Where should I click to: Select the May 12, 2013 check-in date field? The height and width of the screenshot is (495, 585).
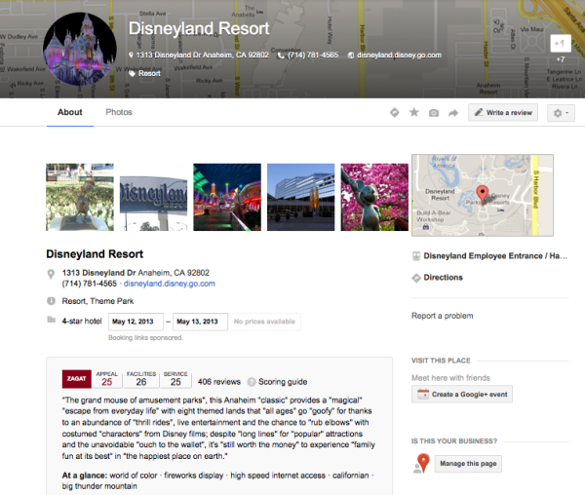tap(136, 322)
